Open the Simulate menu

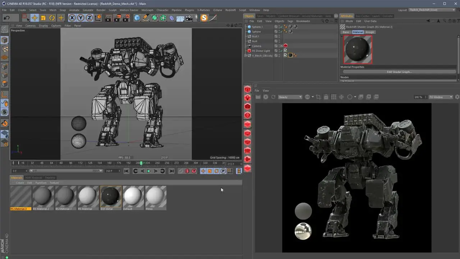point(88,10)
